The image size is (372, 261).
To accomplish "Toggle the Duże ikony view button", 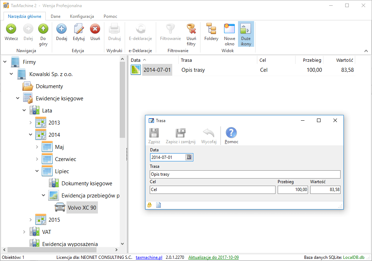I will (246, 29).
